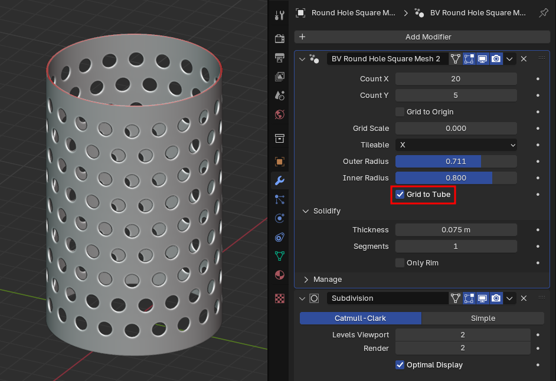Click the Grid Scale value field
Viewport: 556px width, 381px height.
coord(456,129)
